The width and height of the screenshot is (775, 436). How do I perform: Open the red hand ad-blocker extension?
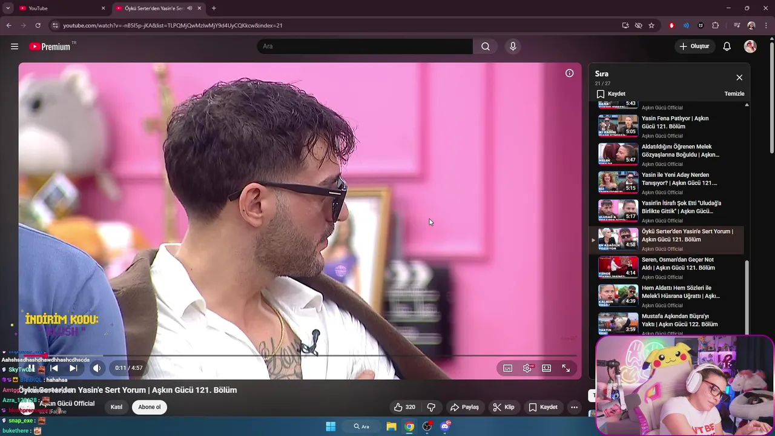point(671,25)
